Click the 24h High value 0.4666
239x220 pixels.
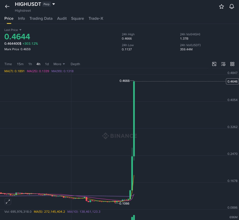(x=127, y=38)
